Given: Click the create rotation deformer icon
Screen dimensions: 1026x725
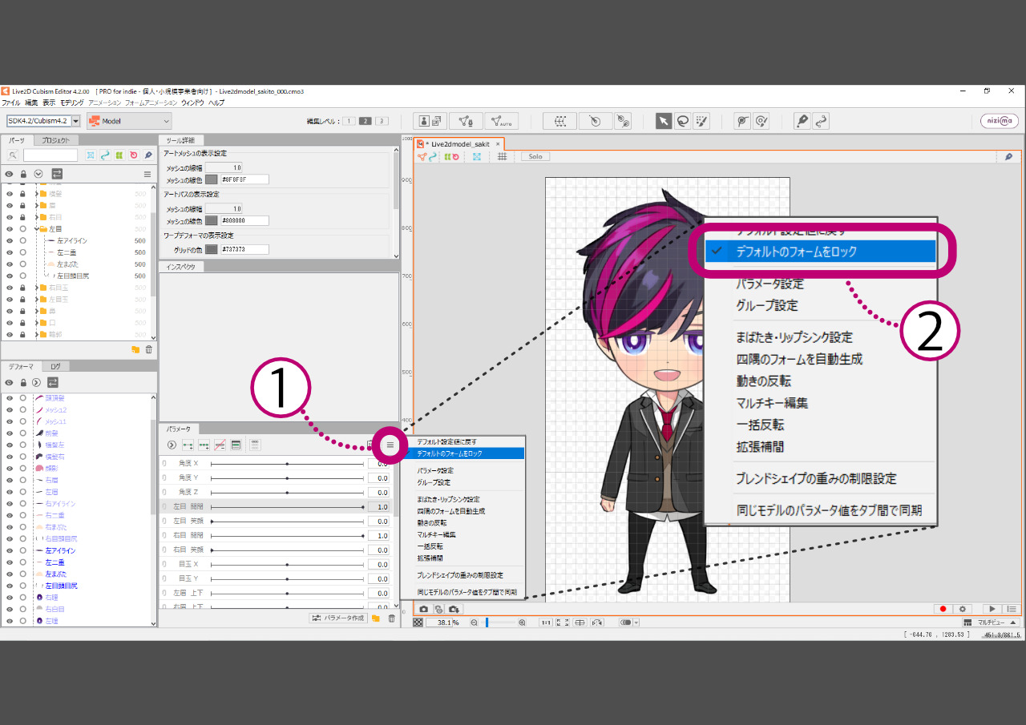Looking at the screenshot, I should tap(594, 121).
